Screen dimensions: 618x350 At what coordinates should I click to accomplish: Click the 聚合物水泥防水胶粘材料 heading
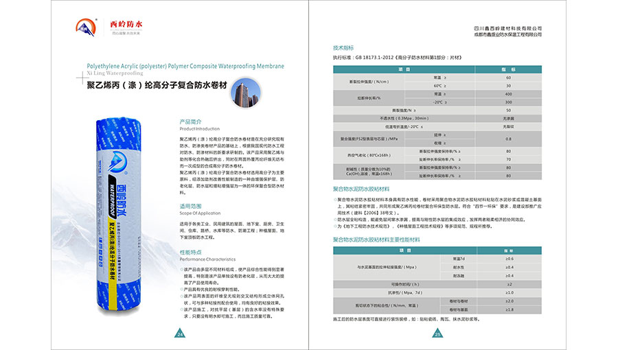point(361,189)
